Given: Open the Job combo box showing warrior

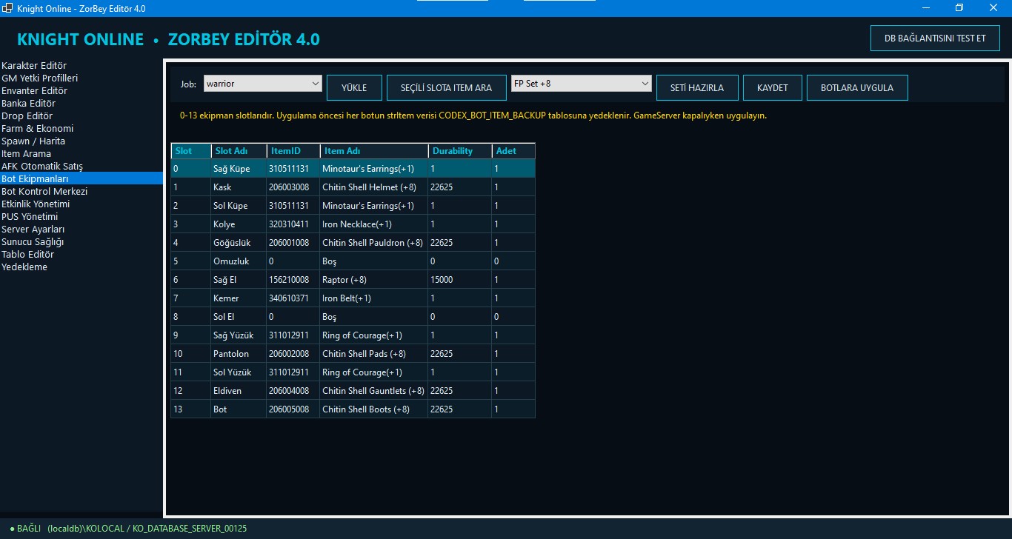Looking at the screenshot, I should pos(262,84).
